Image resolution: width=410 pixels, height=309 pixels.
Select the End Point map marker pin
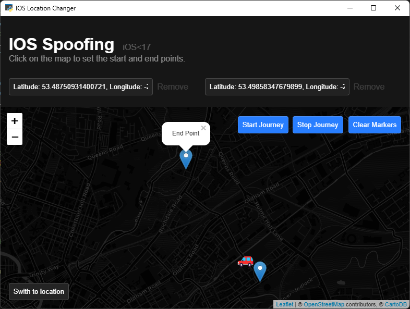[186, 158]
